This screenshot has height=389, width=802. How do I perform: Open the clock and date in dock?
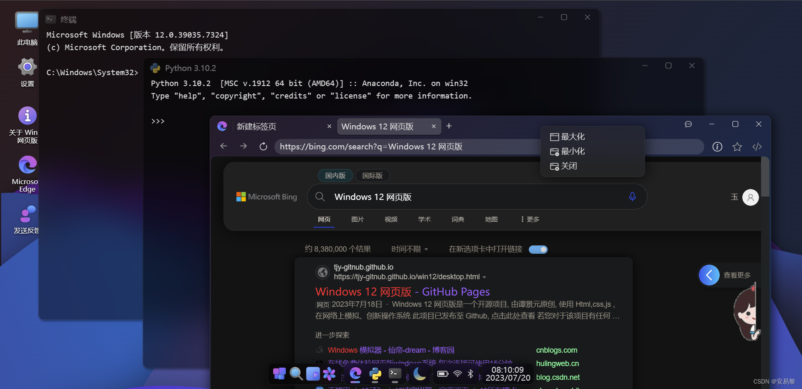(x=508, y=374)
